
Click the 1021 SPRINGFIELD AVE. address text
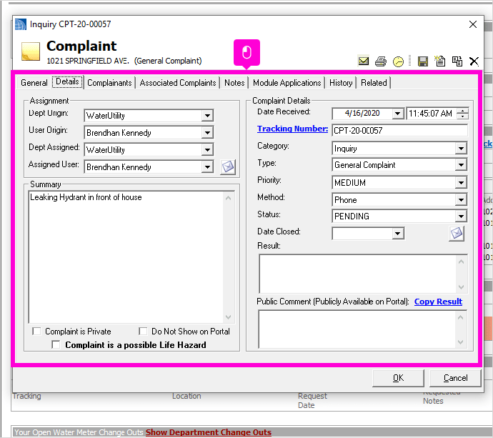88,61
